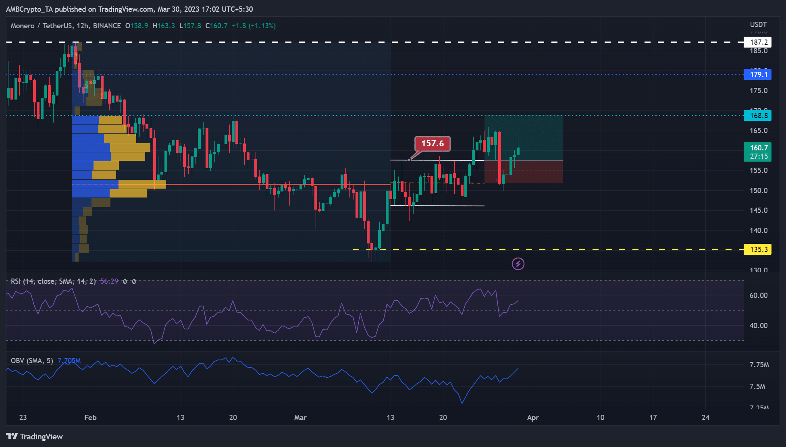Click the lightning bolt icon on the chart
The height and width of the screenshot is (447, 786).
click(x=518, y=264)
